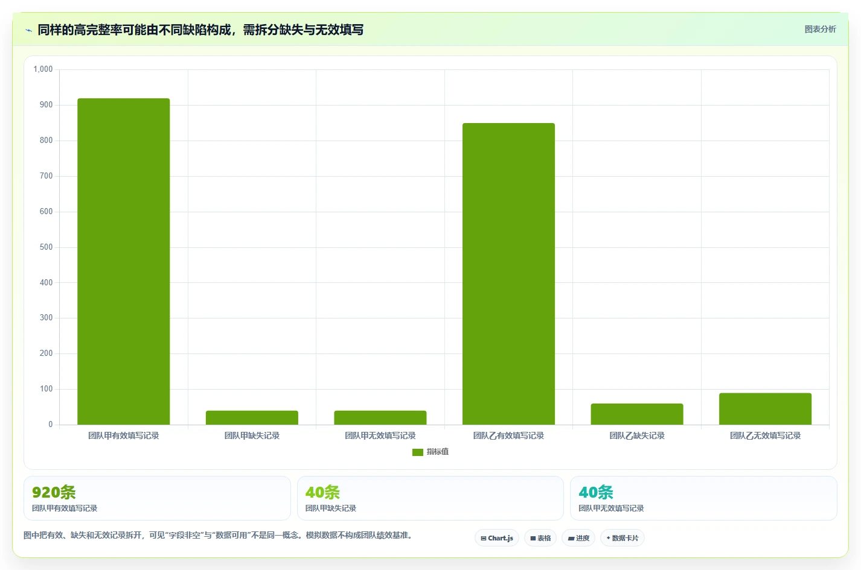Click the y-axis value 1,000
The width and height of the screenshot is (861, 570).
[x=43, y=69]
